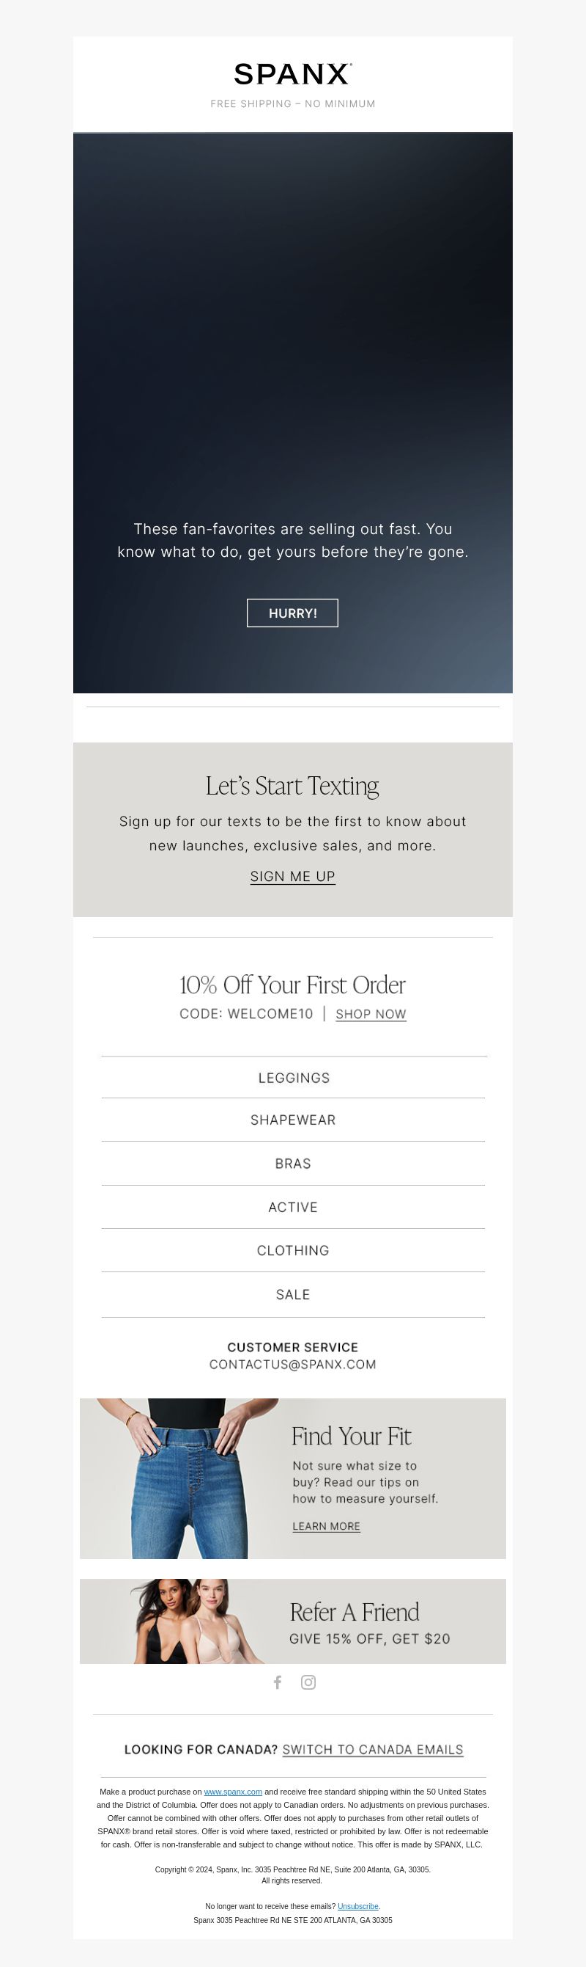Select the SHAPEWEAR menu item
Screen dimensions: 586x1967
point(294,1120)
